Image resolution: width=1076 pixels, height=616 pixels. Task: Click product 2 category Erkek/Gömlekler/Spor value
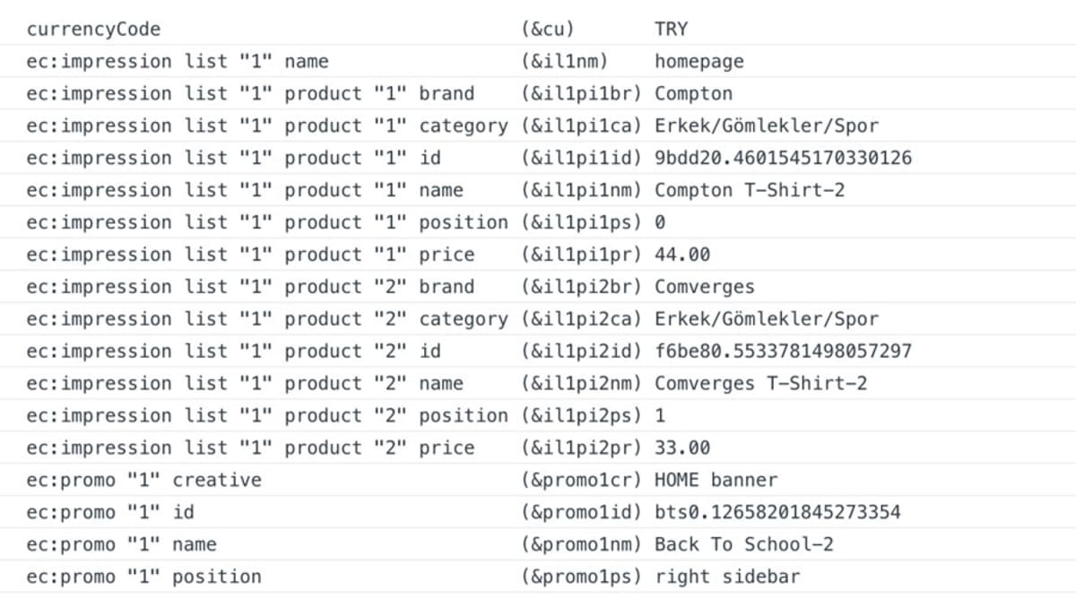(767, 319)
